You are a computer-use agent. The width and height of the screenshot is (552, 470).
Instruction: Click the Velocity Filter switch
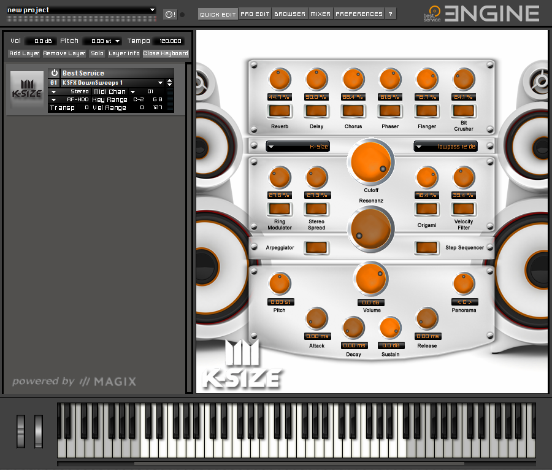(464, 209)
